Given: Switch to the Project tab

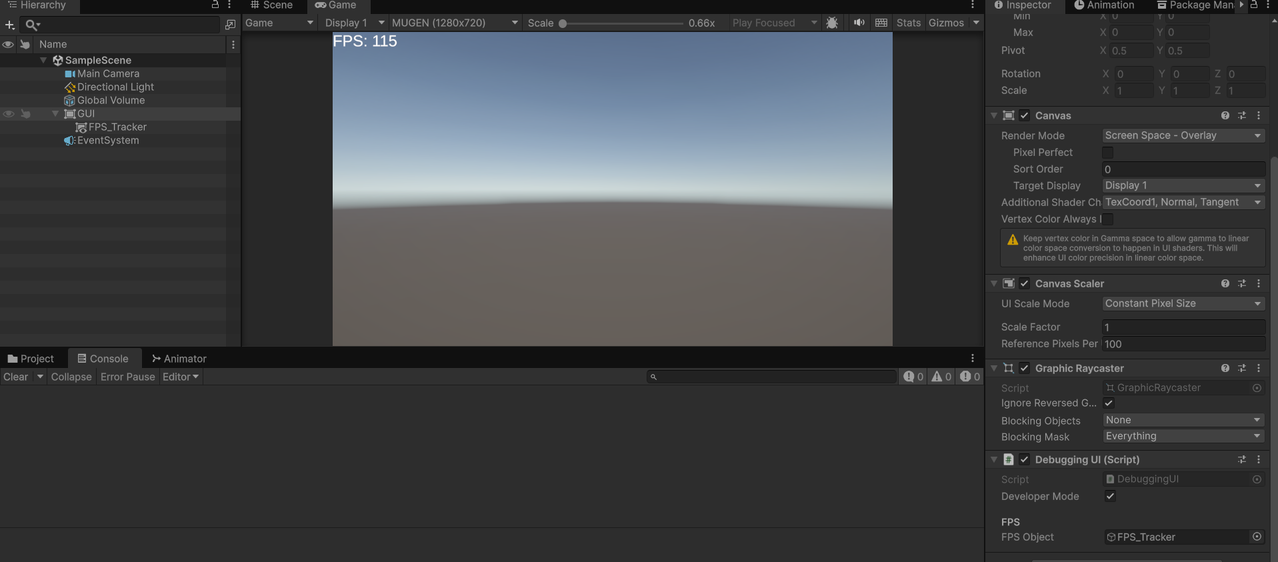Looking at the screenshot, I should [31, 359].
